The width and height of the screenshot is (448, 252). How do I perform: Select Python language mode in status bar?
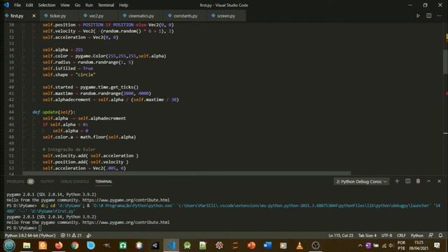tap(417, 235)
